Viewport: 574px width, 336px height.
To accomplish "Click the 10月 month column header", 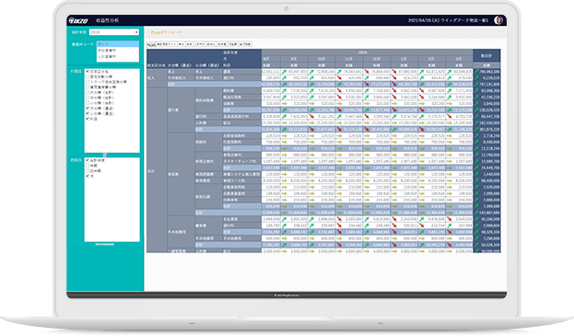I will (322, 59).
